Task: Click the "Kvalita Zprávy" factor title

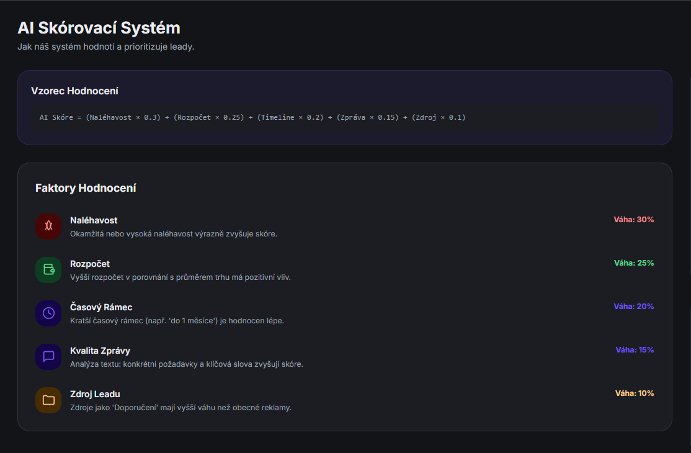Action: point(100,351)
